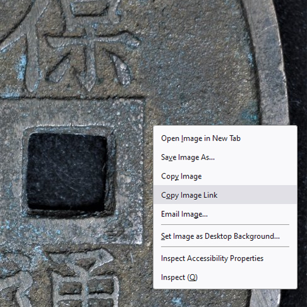The width and height of the screenshot is (307, 307).
Task: Click Inspect (Q) menu item
Action: point(225,277)
